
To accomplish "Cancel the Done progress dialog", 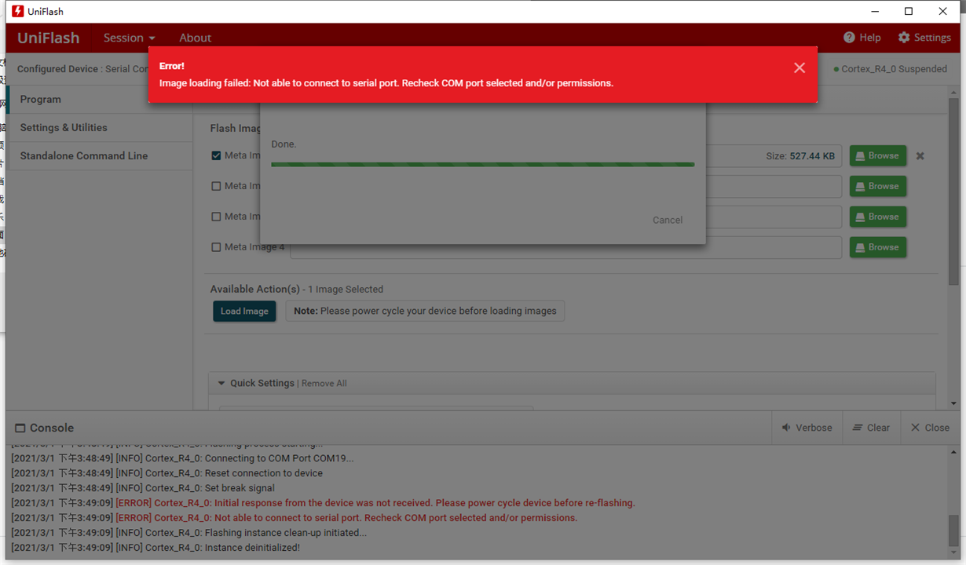I will coord(668,220).
